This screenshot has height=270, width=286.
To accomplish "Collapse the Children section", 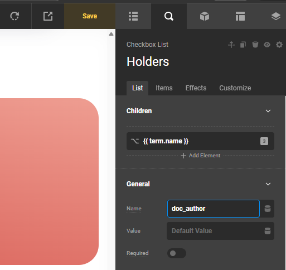I will tap(268, 111).
